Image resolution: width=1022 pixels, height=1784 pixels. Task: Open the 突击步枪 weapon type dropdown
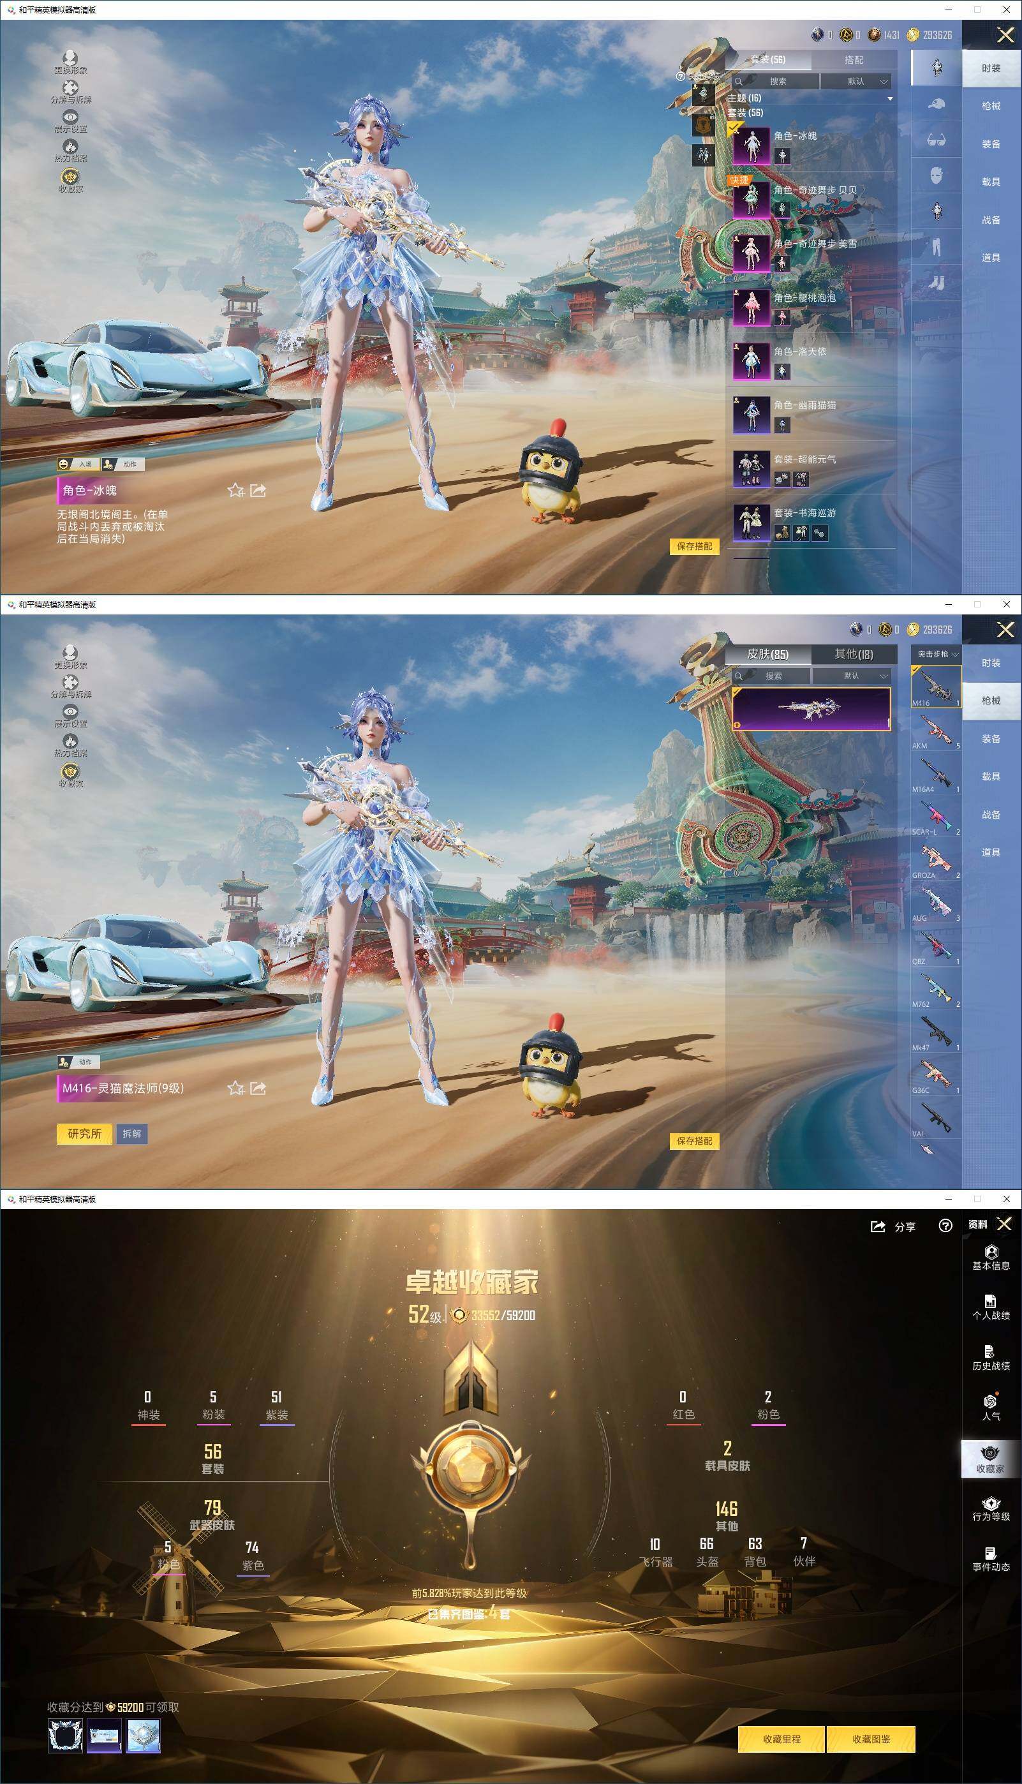(x=937, y=654)
